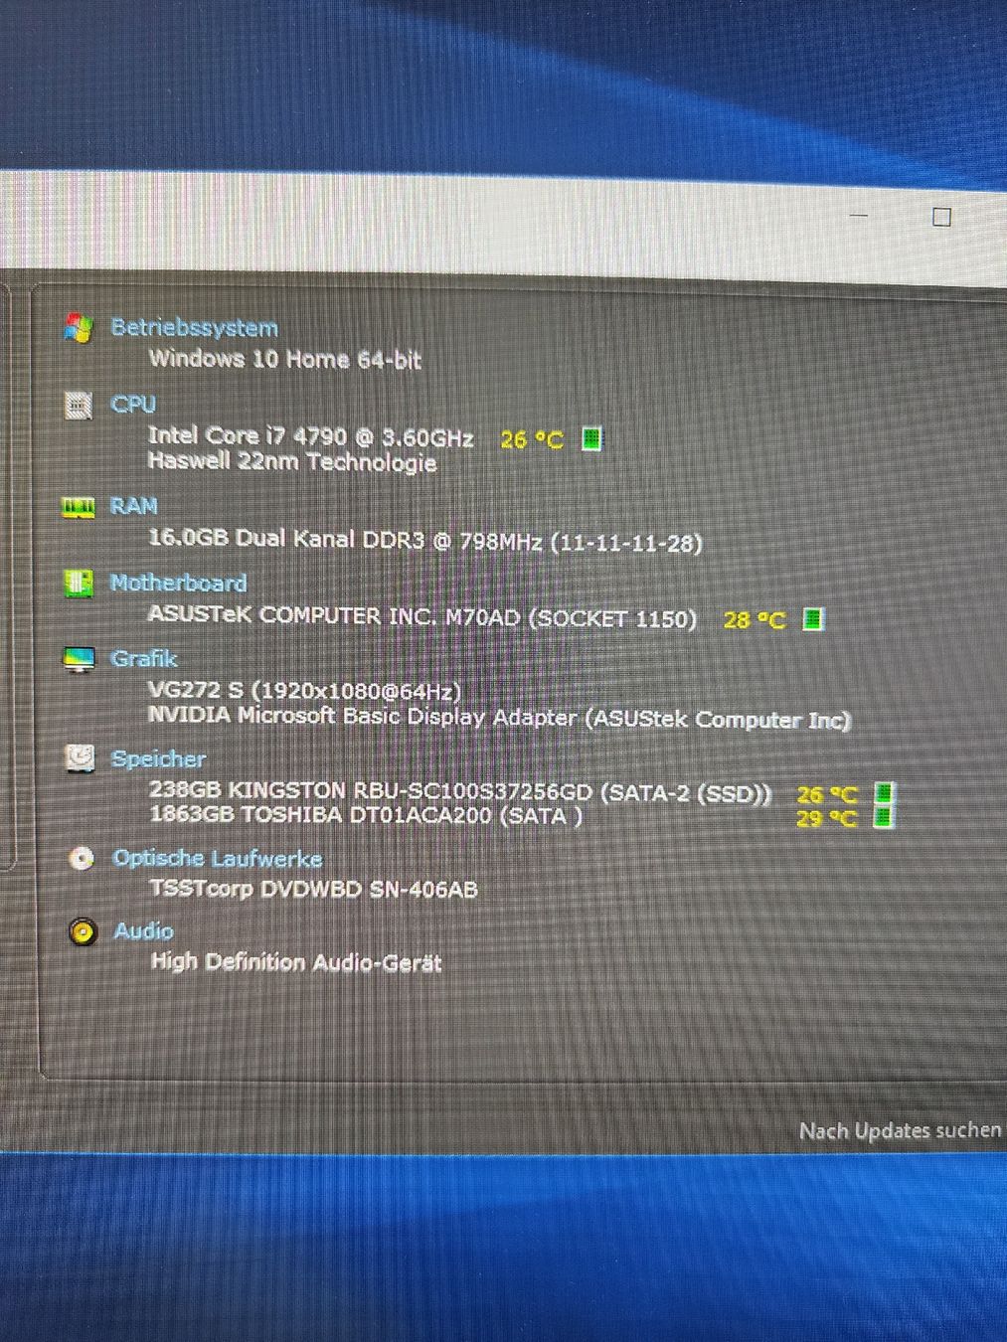The image size is (1007, 1342).
Task: Click the Audio speaker icon
Action: (x=83, y=931)
